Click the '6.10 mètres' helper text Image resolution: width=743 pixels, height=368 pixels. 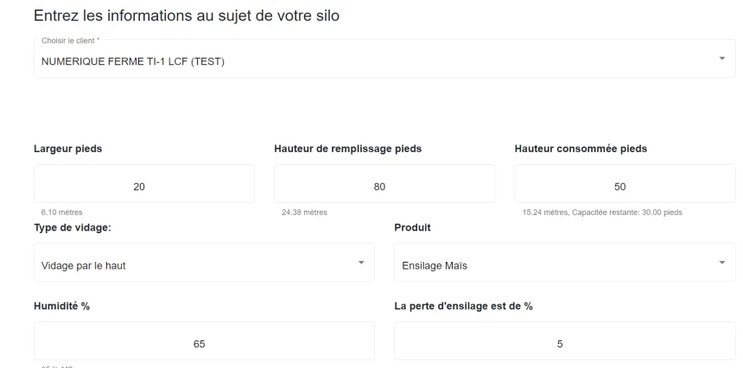[54, 213]
